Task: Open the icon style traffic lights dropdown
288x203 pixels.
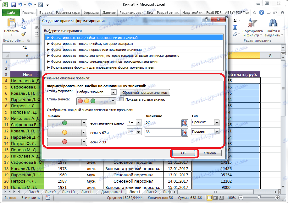Action: (113, 101)
